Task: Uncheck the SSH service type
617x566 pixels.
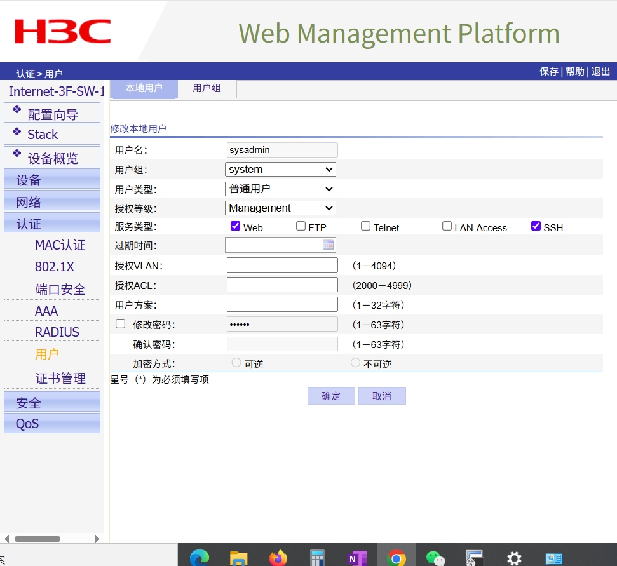Action: 536,226
